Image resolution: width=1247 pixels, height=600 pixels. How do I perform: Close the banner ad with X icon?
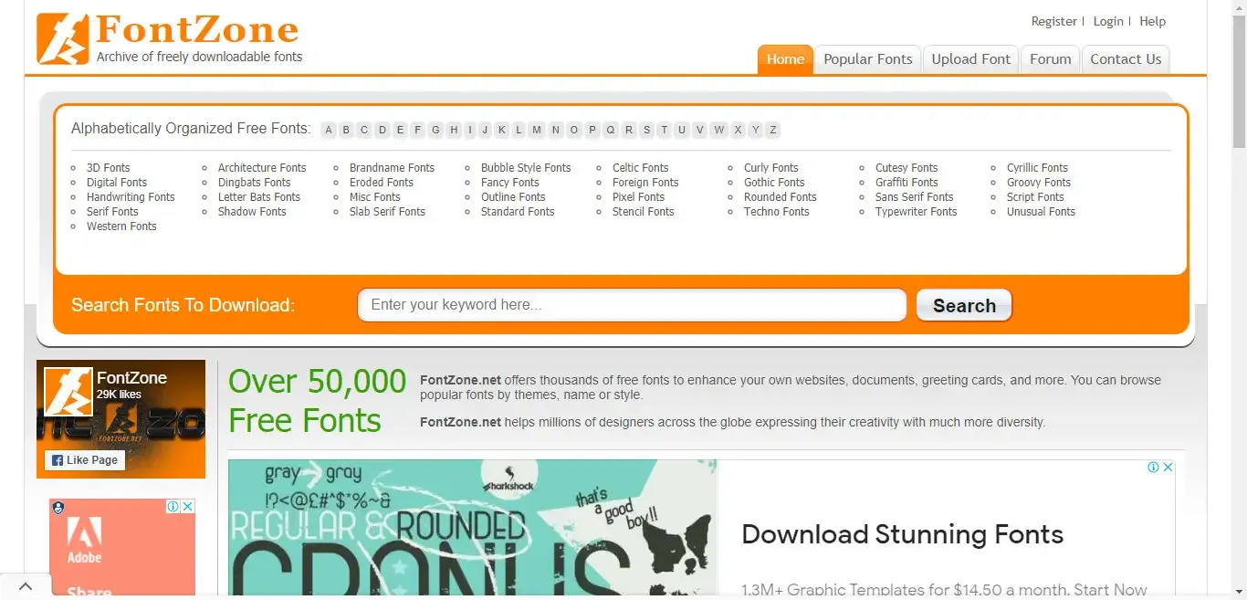1168,467
